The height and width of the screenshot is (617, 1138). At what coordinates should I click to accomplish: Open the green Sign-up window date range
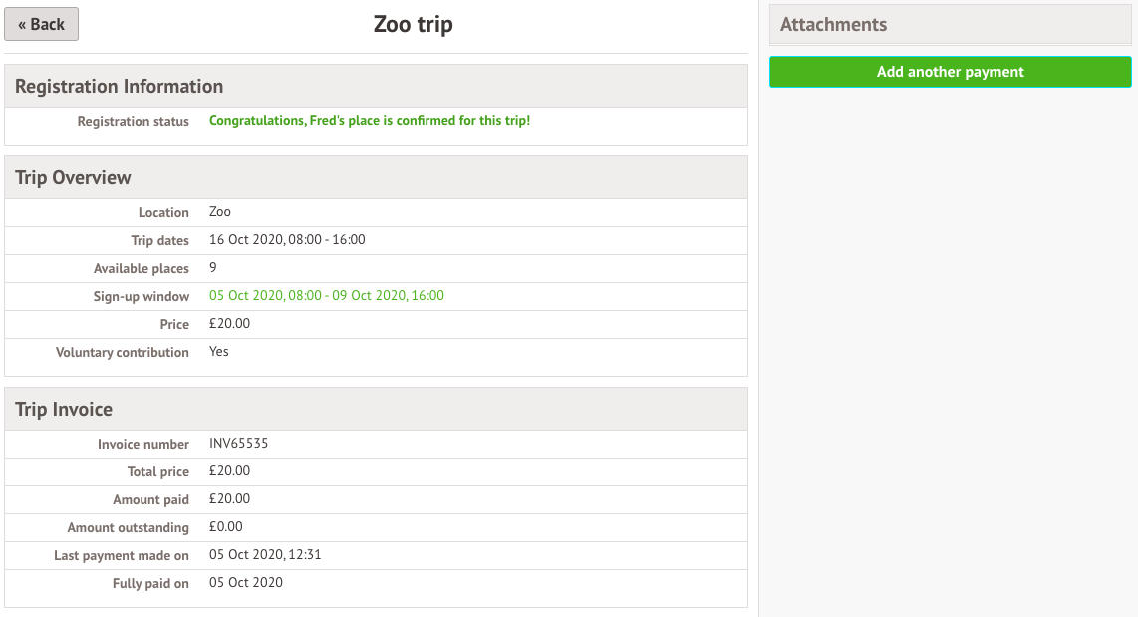(x=327, y=296)
